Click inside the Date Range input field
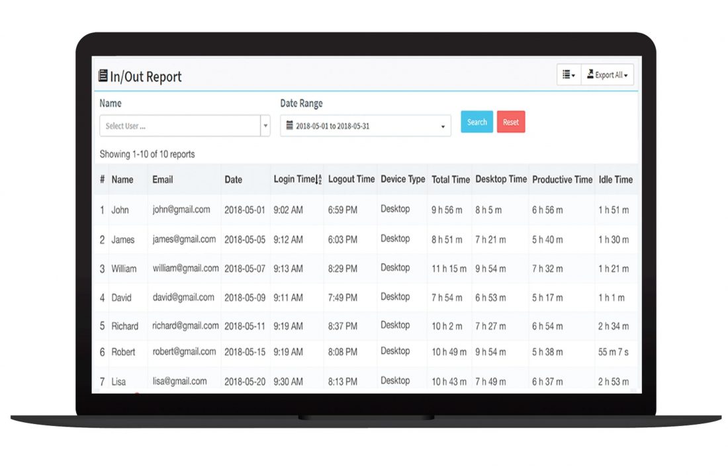This screenshot has height=475, width=728. pos(364,126)
